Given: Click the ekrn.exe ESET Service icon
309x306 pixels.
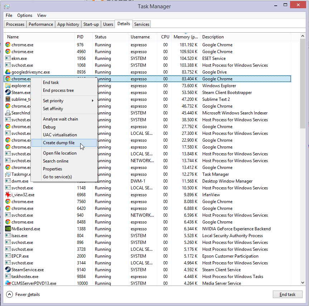Looking at the screenshot, I should (x=8, y=58).
